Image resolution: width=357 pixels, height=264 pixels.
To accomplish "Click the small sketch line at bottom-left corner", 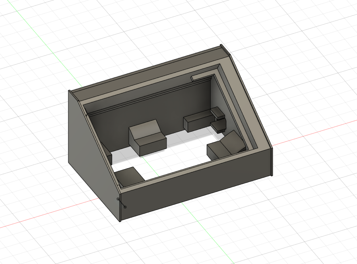I will pyautogui.click(x=121, y=203).
